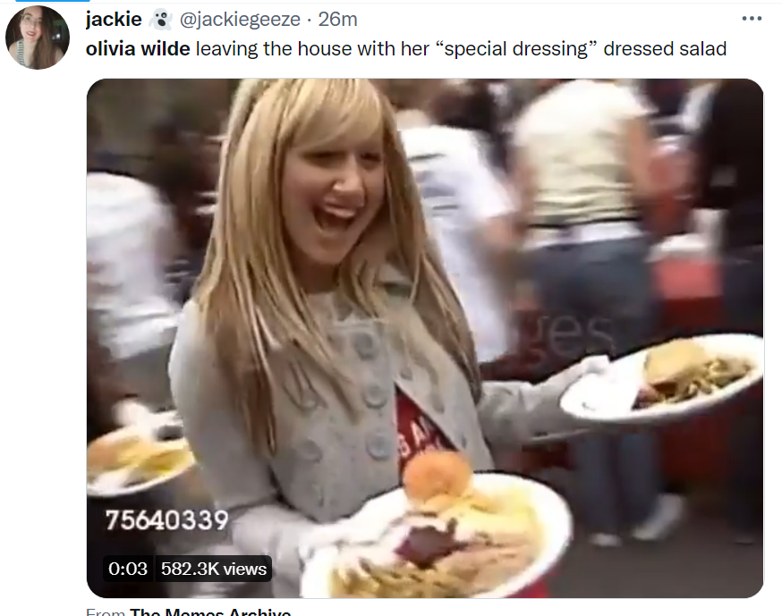Click the plate on the left edge

pyautogui.click(x=138, y=459)
